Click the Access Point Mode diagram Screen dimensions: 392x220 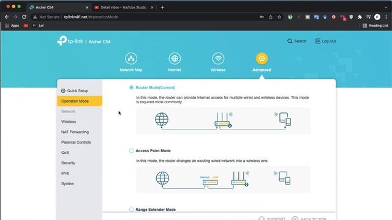tap(223, 180)
